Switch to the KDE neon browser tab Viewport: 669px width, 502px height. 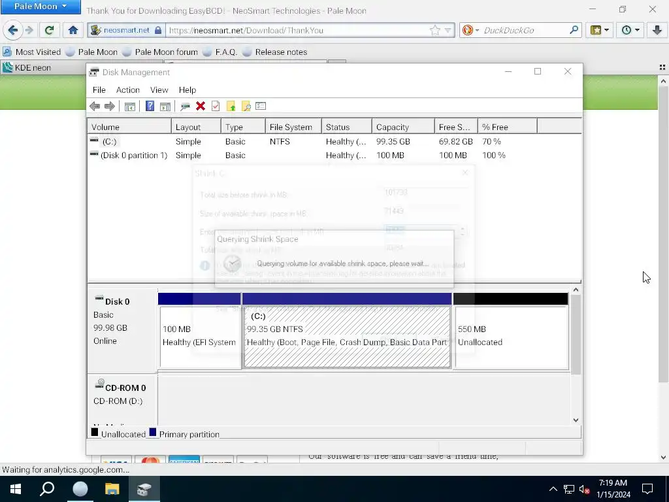point(42,67)
